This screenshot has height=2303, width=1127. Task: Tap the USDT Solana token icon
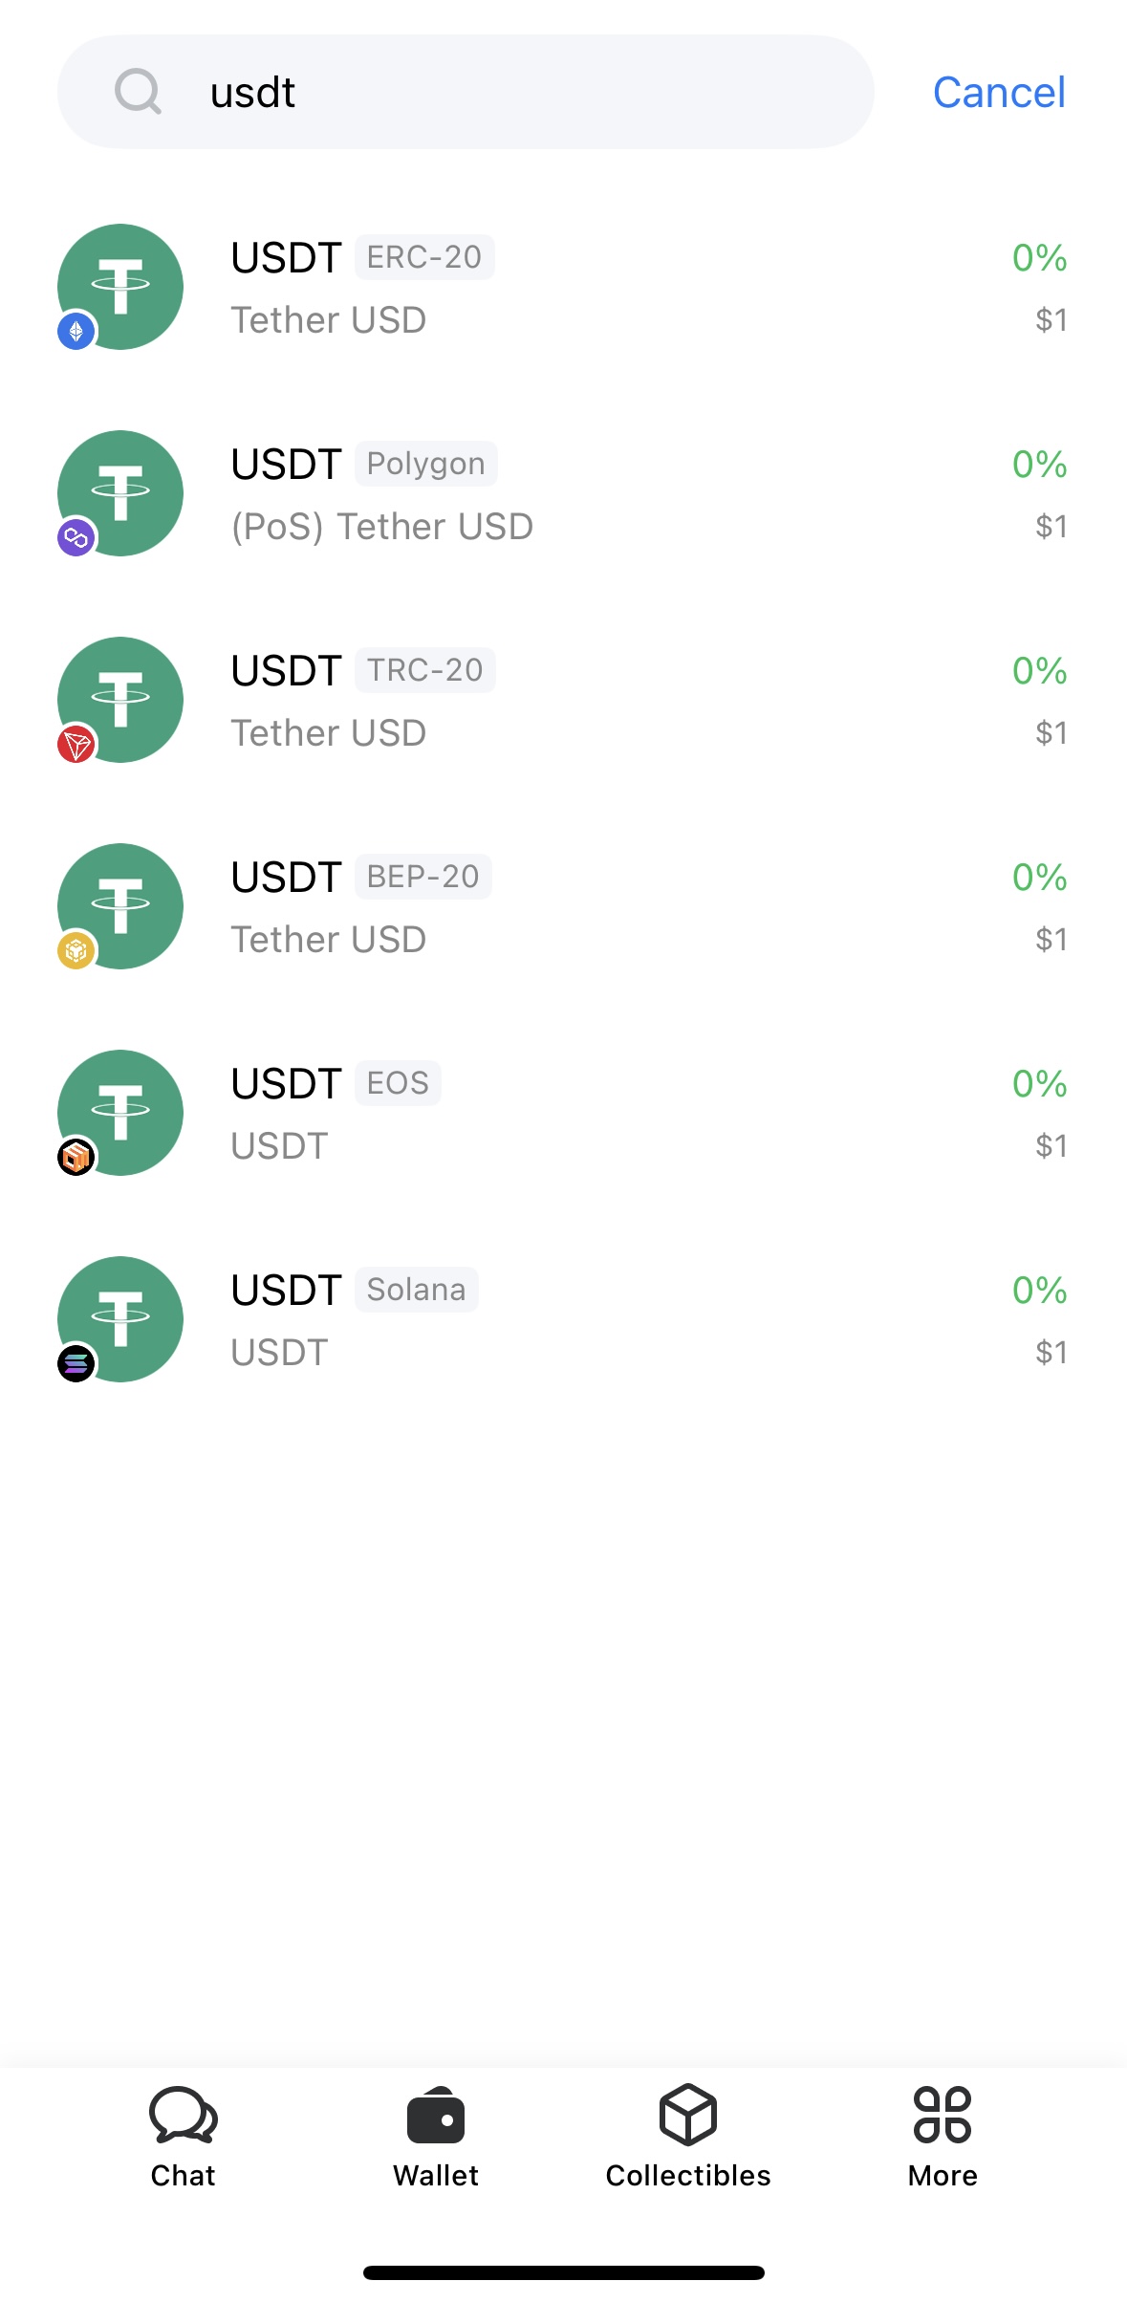(x=120, y=1319)
